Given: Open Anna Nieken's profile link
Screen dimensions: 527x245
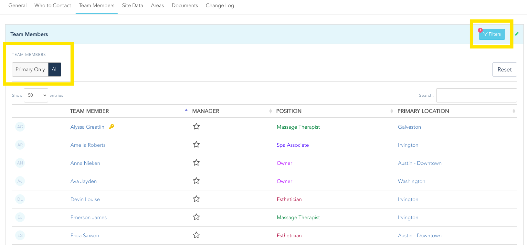Looking at the screenshot, I should tap(85, 163).
